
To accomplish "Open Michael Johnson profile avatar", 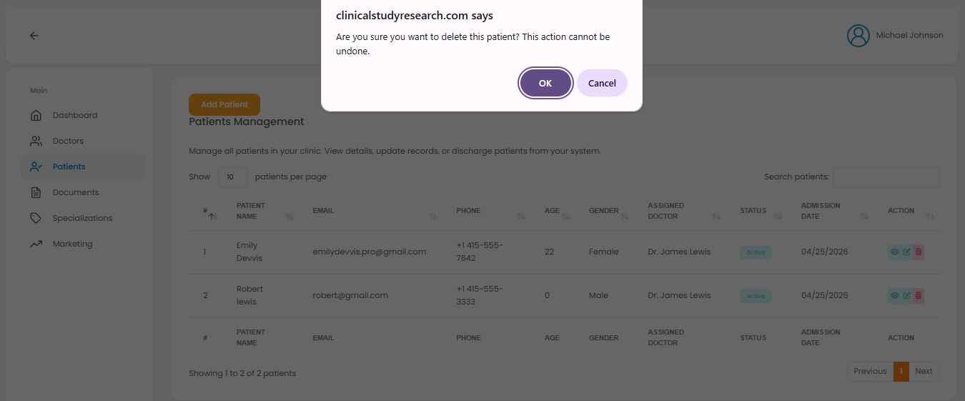I will 858,36.
